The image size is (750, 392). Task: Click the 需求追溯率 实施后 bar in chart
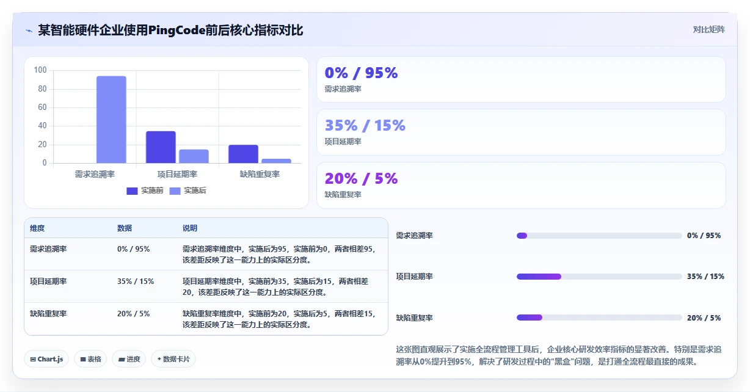pos(111,120)
